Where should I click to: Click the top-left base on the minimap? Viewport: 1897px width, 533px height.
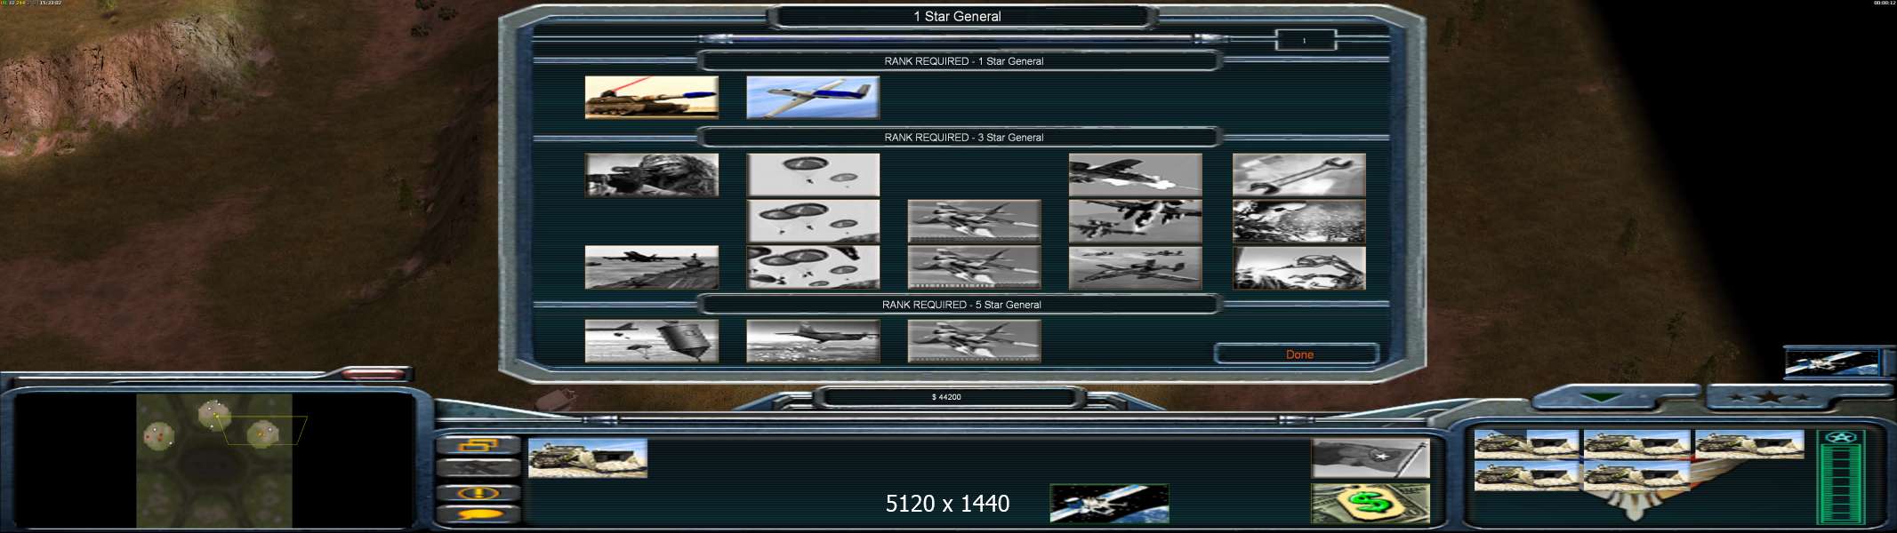coord(213,414)
